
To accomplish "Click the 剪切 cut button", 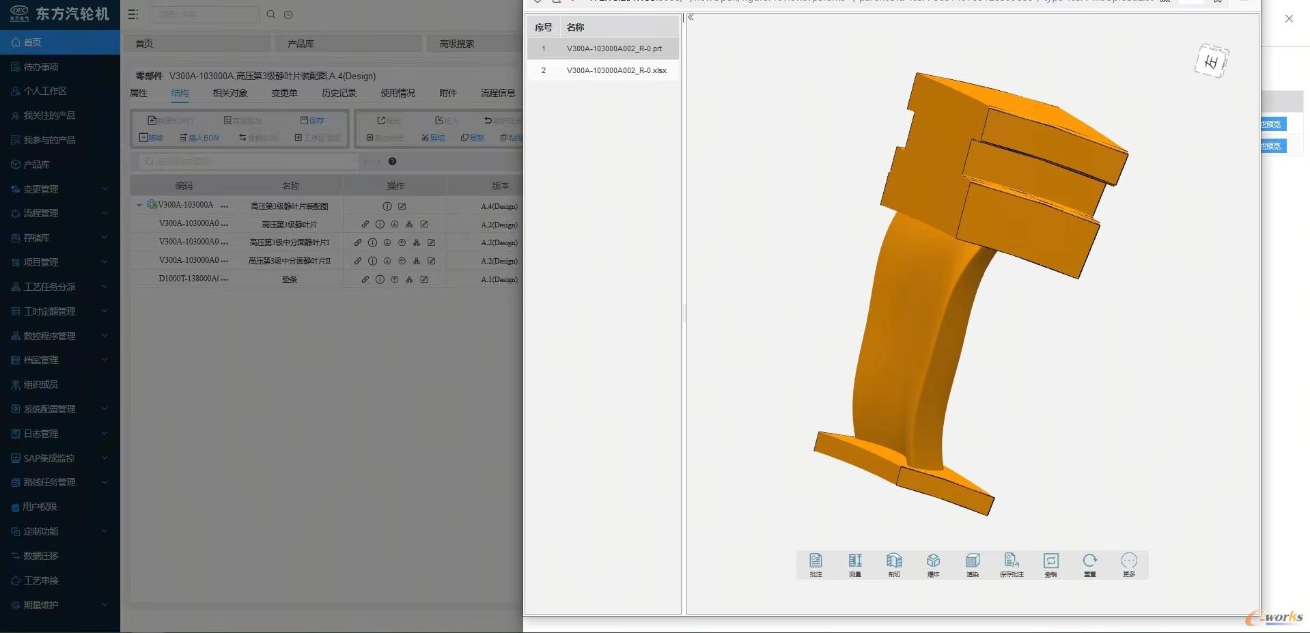I will click(x=433, y=138).
